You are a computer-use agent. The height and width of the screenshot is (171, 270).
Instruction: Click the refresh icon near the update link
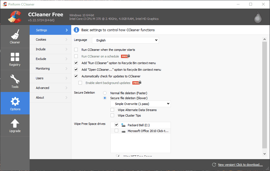(214, 164)
